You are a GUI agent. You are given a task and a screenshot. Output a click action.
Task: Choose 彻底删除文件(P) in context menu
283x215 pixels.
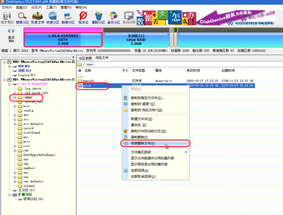pos(155,143)
